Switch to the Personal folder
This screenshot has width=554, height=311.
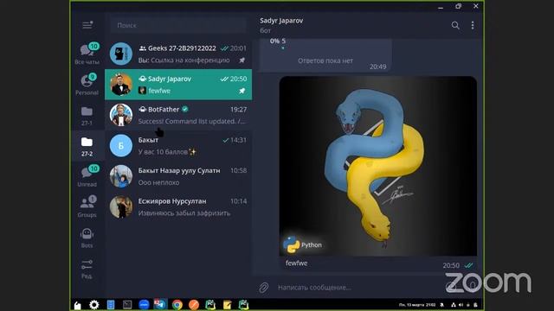tap(87, 85)
